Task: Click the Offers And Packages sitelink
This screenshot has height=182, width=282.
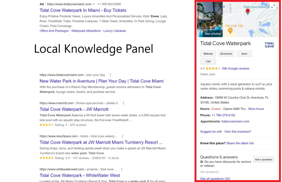Action: tap(54, 31)
